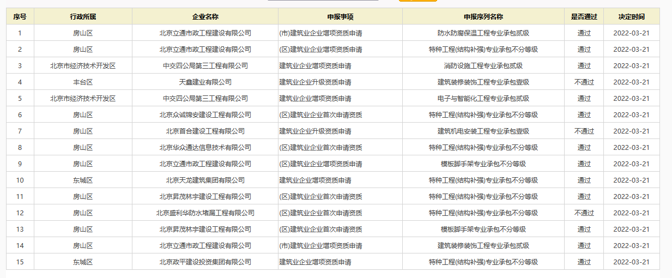
Task: Select sequence number 5 cell
Action: (20, 99)
